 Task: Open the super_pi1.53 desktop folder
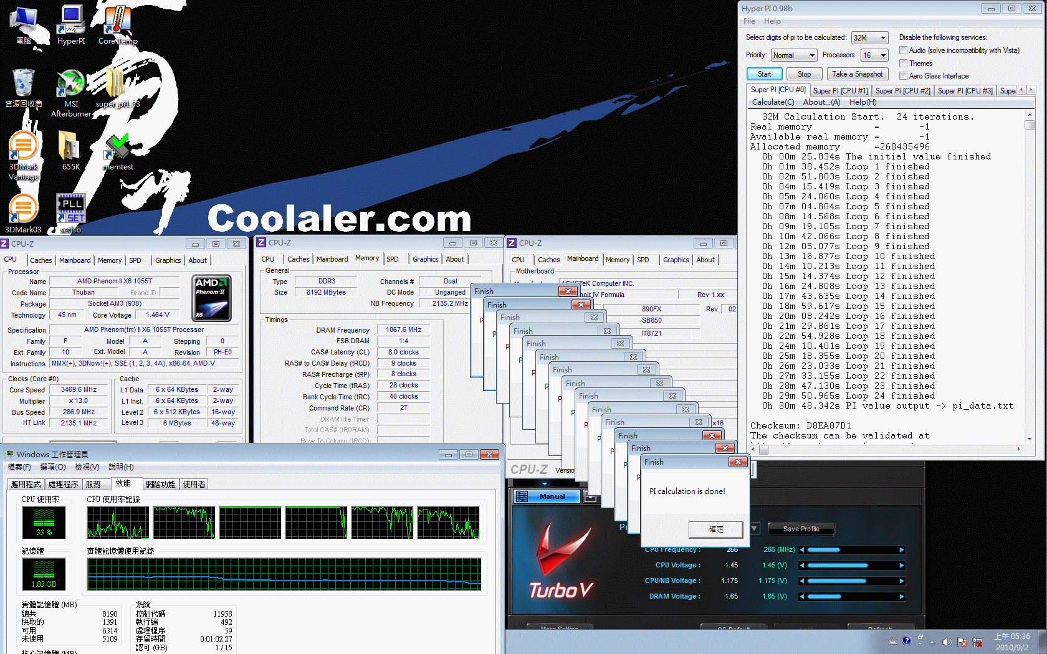118,88
